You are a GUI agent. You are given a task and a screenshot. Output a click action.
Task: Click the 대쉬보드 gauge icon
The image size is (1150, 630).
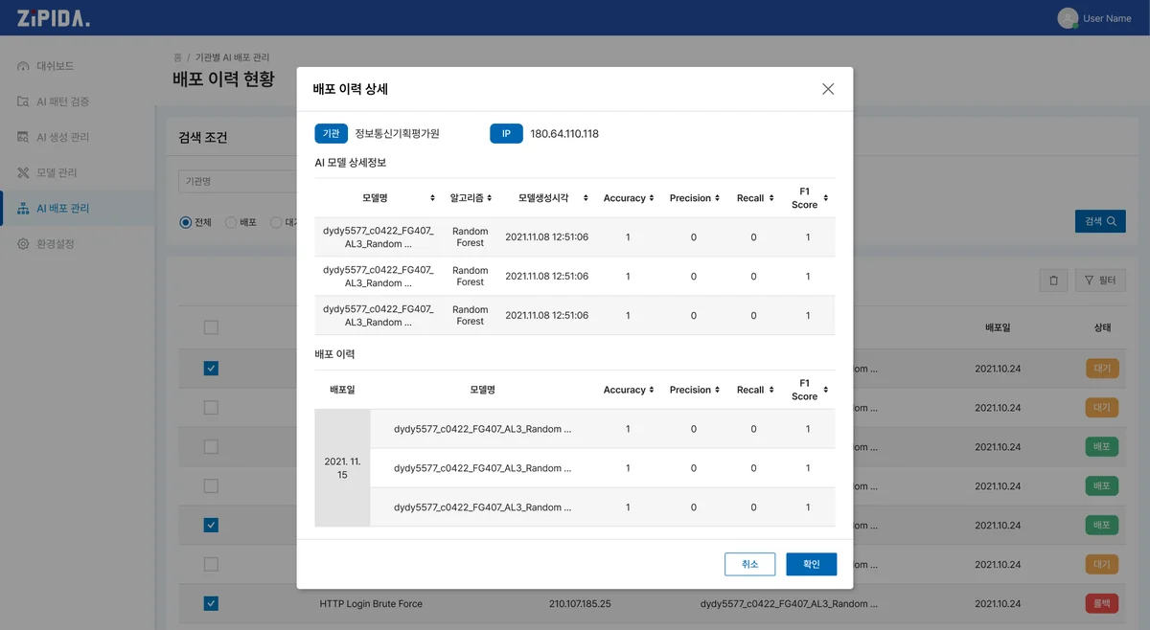(x=24, y=66)
